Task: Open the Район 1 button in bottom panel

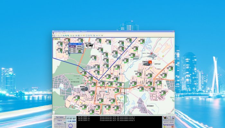Action: [59, 123]
